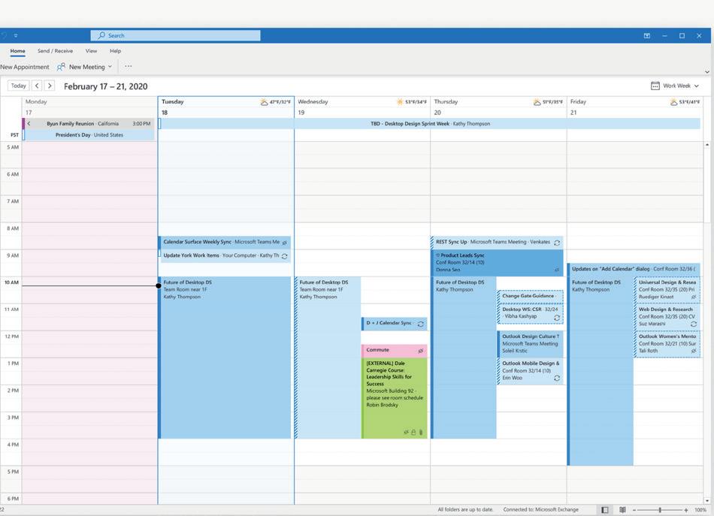Image resolution: width=714 pixels, height=516 pixels.
Task: Click the search magnifier icon
Action: pos(101,35)
